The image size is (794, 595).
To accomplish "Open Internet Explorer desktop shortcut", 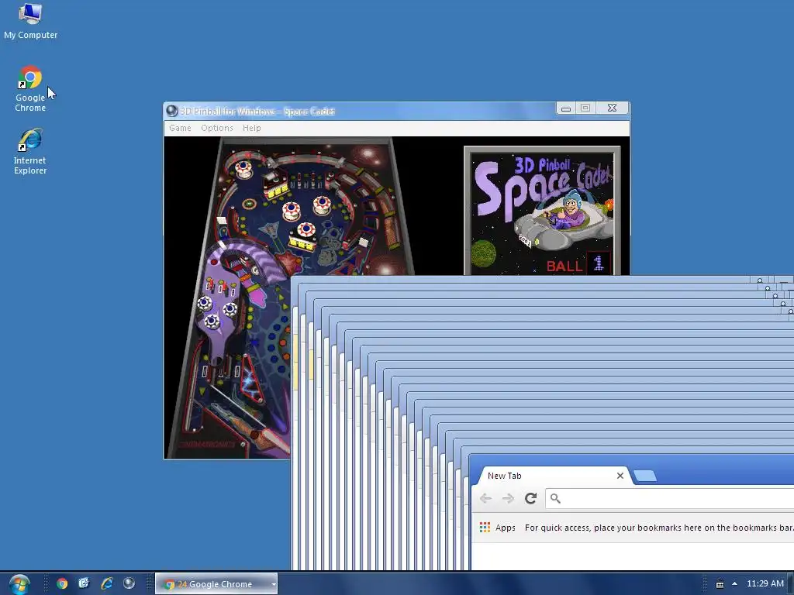I will tap(30, 152).
